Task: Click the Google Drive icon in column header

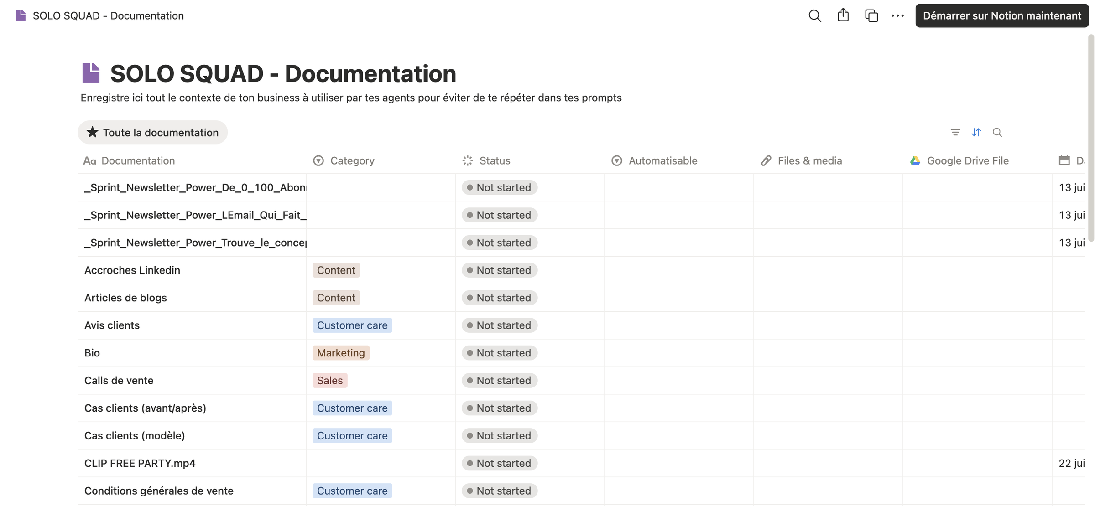Action: (915, 160)
